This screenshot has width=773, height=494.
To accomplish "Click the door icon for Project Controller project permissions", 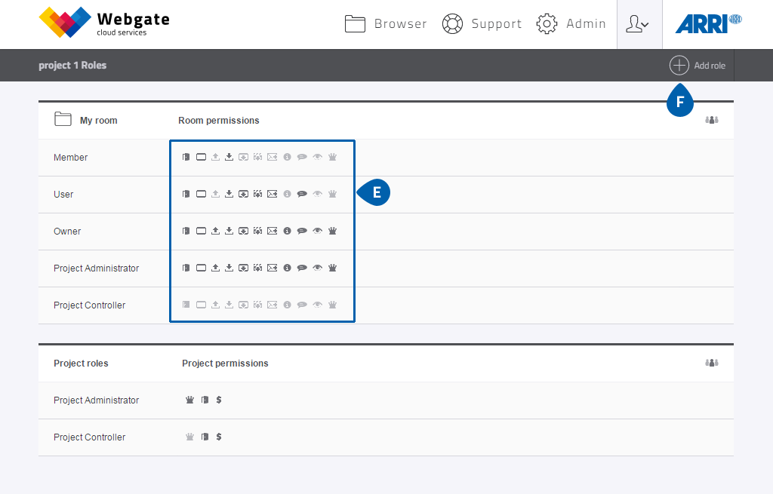I will point(205,437).
